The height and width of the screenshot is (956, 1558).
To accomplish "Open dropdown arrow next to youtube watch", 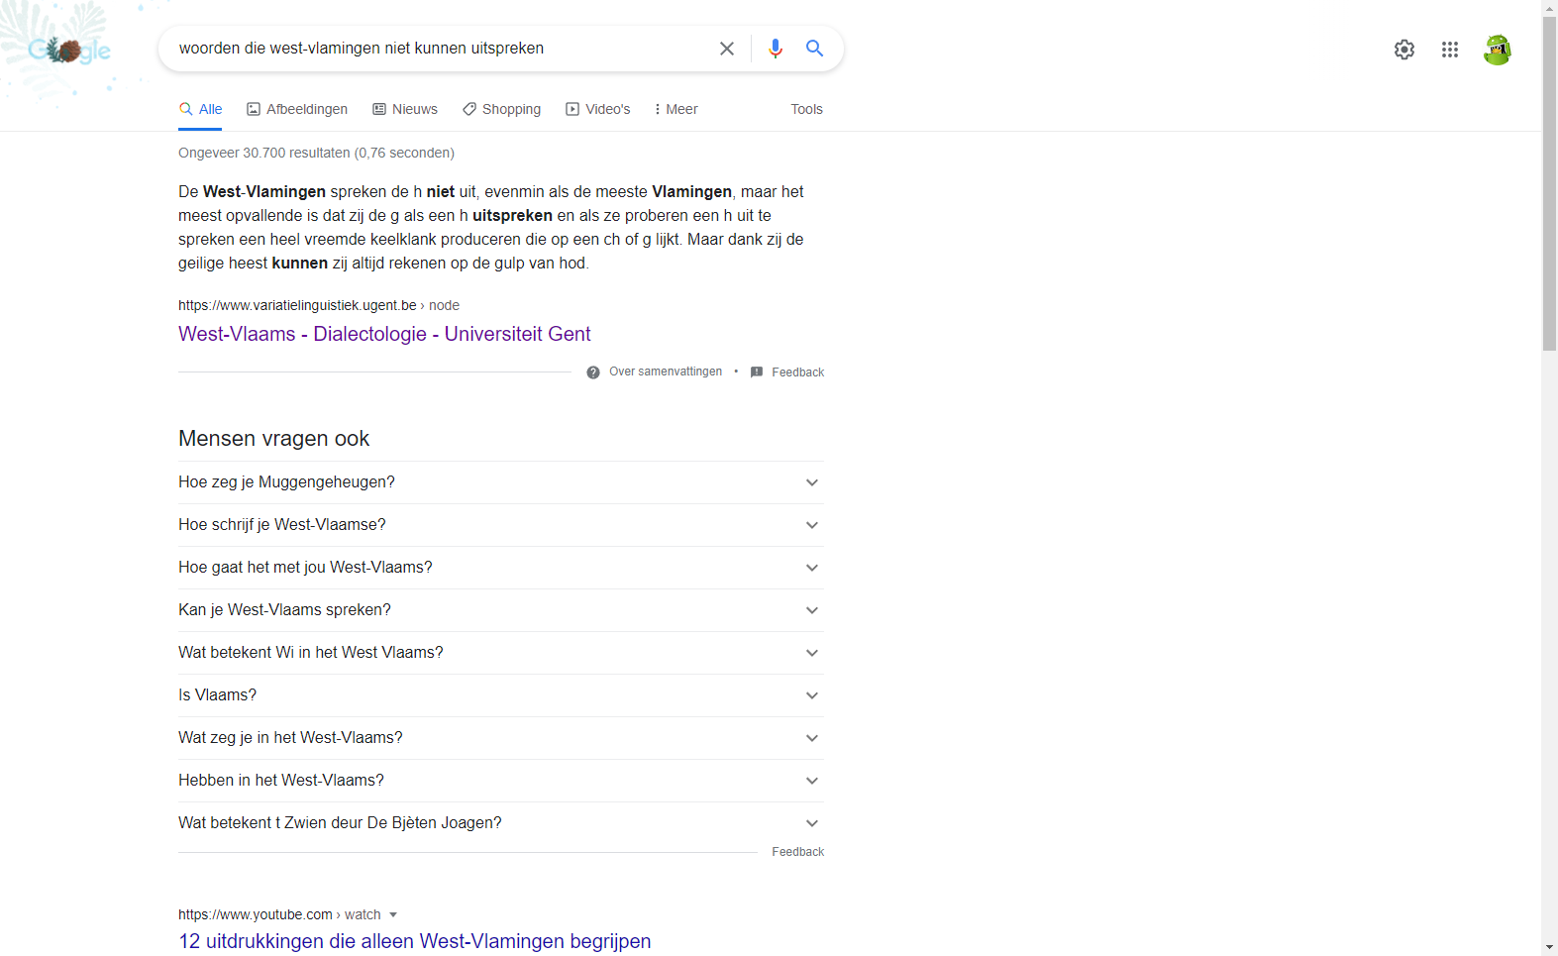I will click(x=393, y=915).
